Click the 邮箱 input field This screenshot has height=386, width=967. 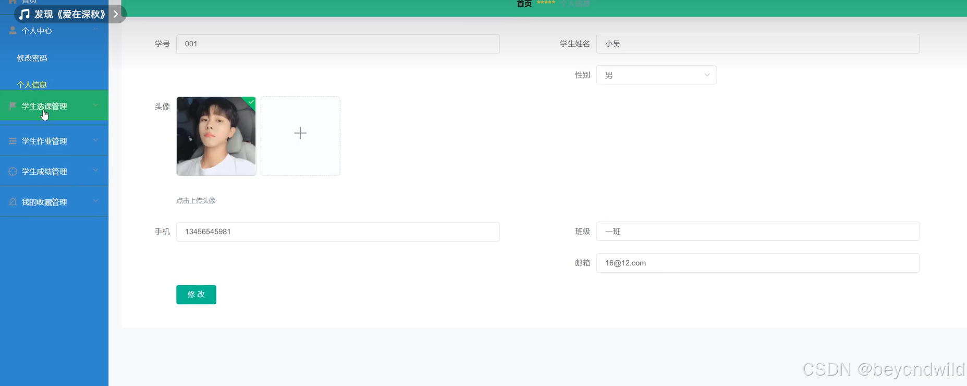(757, 263)
